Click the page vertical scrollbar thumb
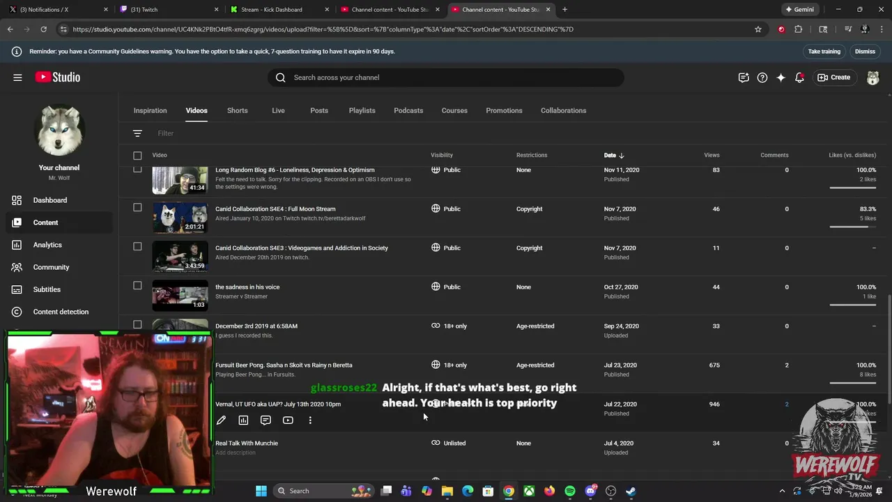892x502 pixels. tap(889, 349)
